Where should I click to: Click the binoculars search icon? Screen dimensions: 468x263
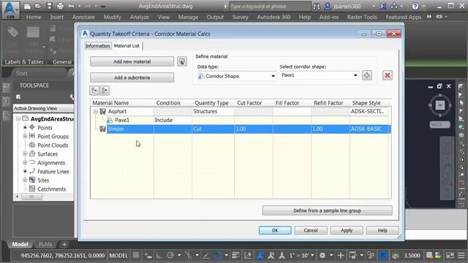317,6
